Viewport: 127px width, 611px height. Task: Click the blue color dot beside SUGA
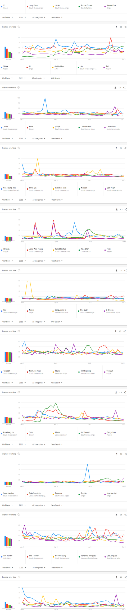[2, 67]
